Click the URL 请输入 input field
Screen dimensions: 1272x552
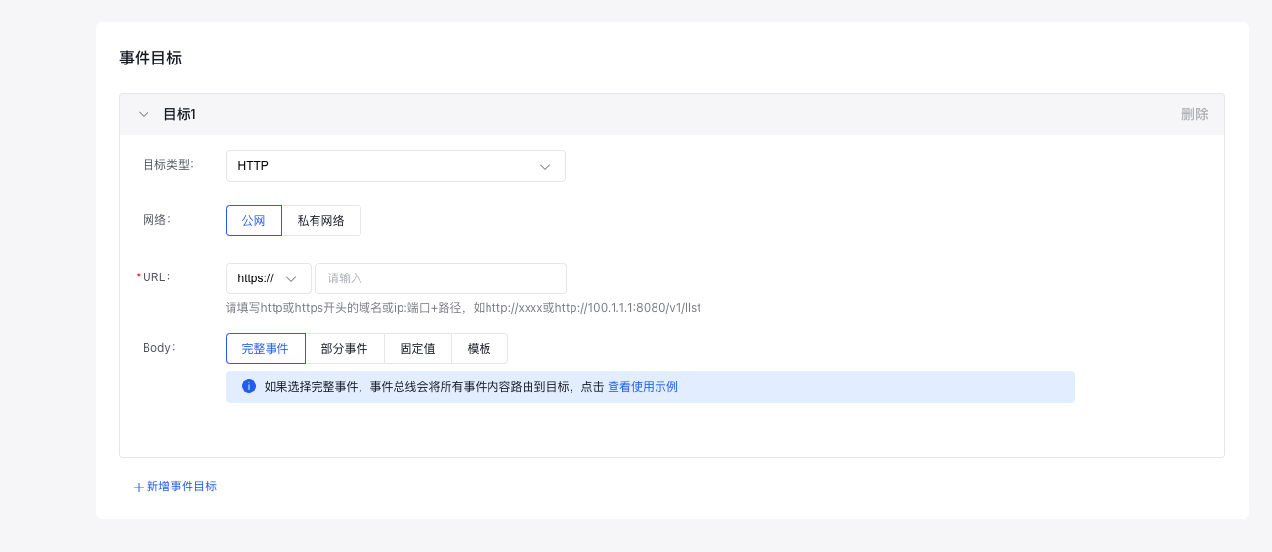tap(441, 278)
